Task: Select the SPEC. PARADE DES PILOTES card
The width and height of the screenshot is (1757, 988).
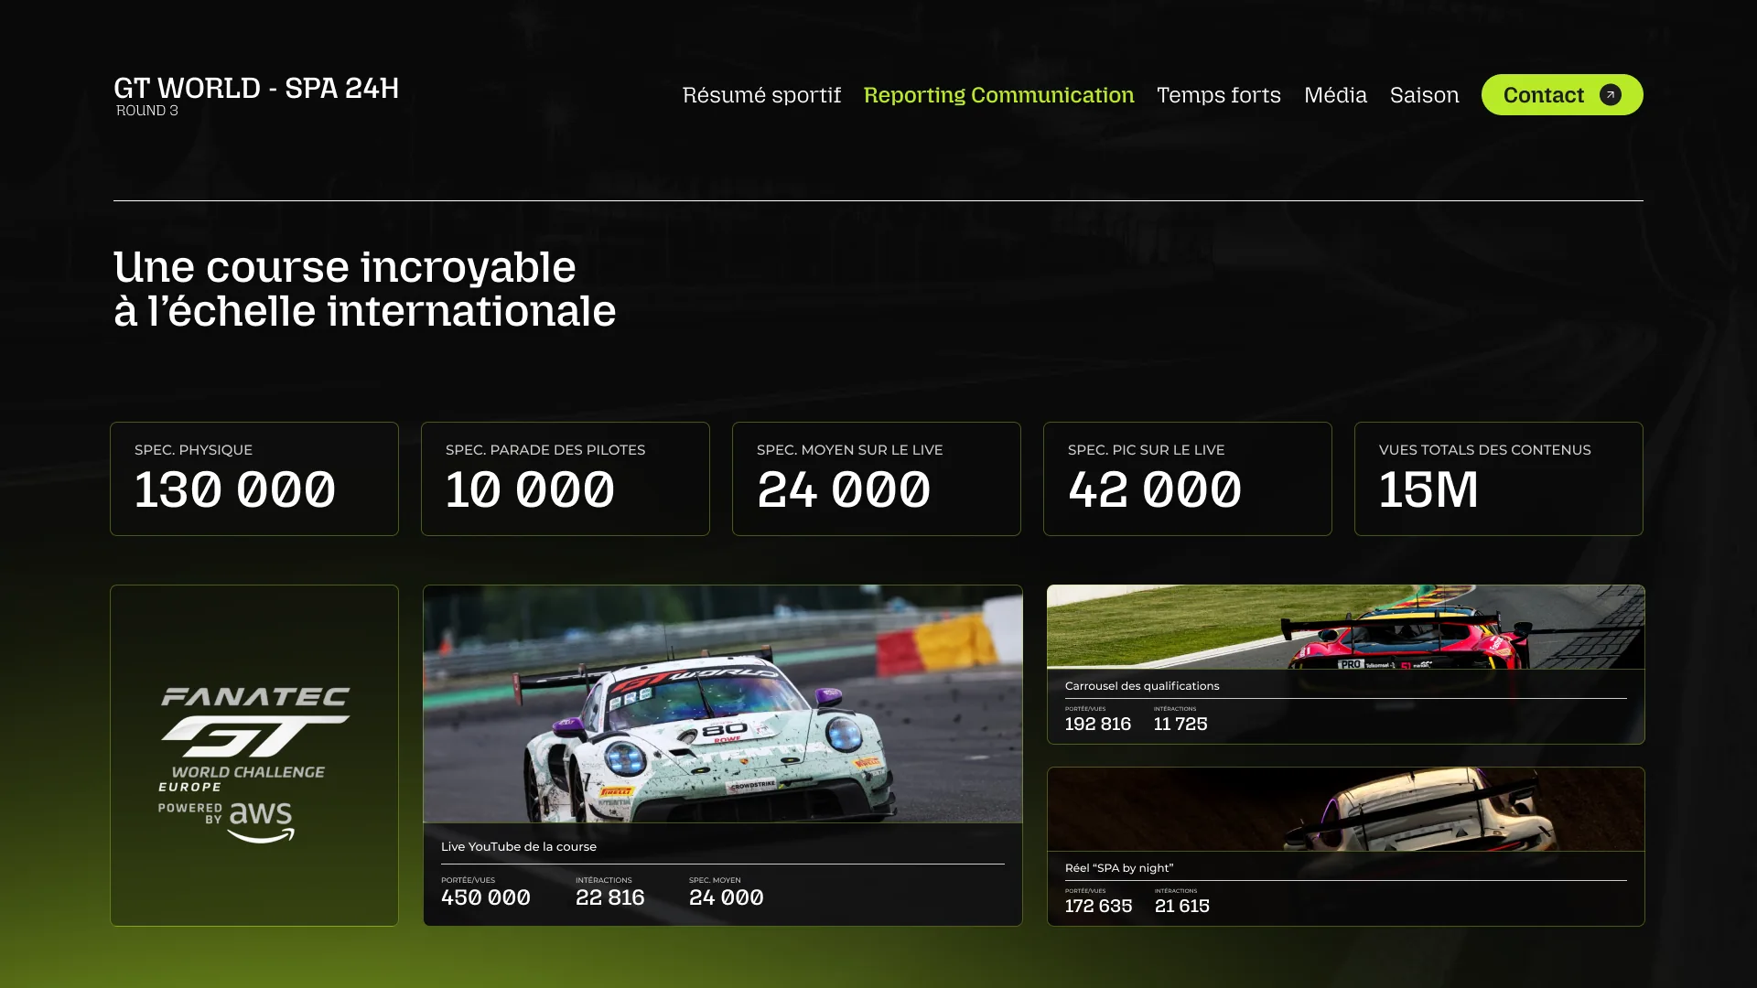Action: [566, 478]
